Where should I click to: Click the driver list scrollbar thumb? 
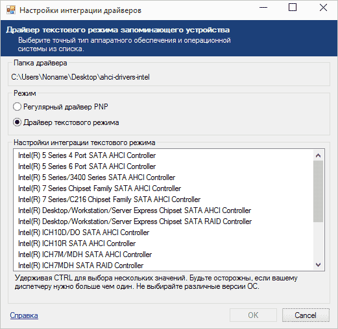pos(318,191)
